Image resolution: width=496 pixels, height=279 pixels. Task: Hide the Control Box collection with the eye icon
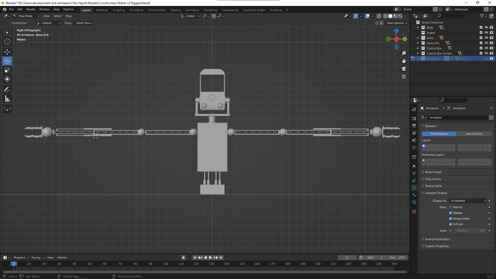pyautogui.click(x=486, y=48)
